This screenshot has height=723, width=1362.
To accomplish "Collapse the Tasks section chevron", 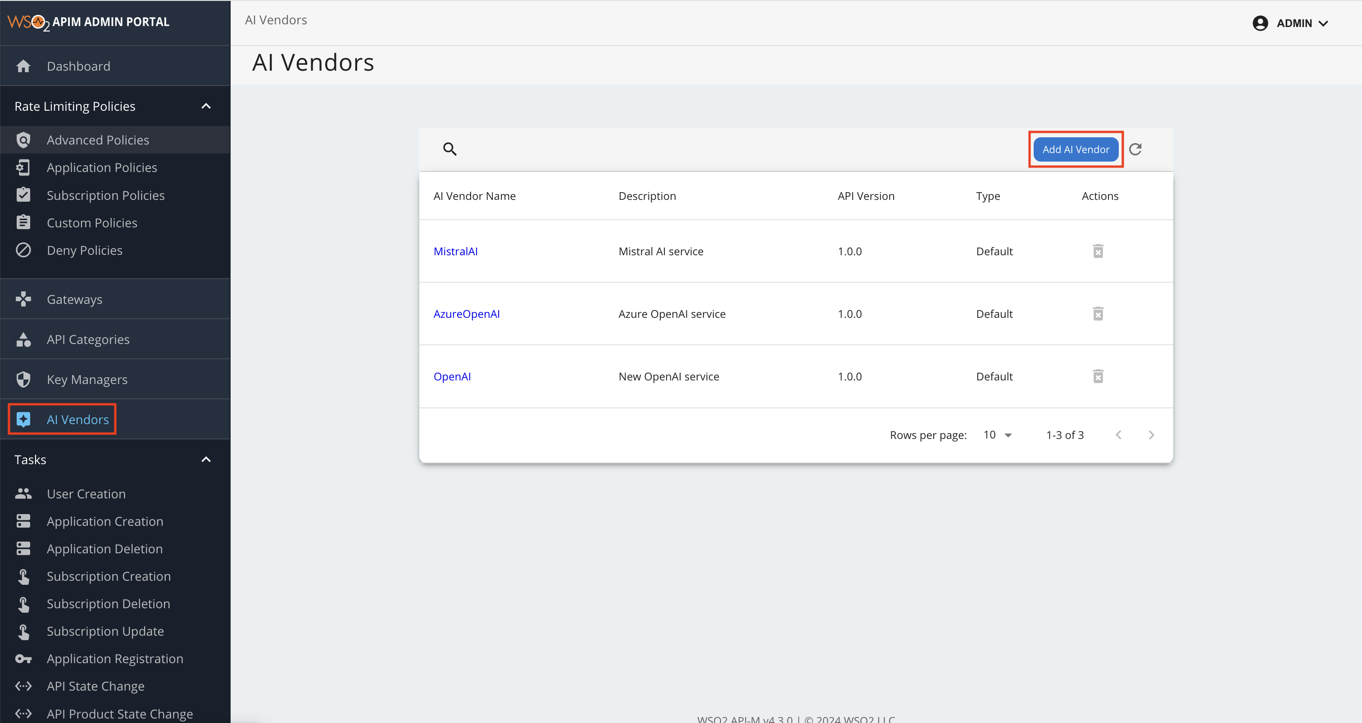I will (206, 459).
